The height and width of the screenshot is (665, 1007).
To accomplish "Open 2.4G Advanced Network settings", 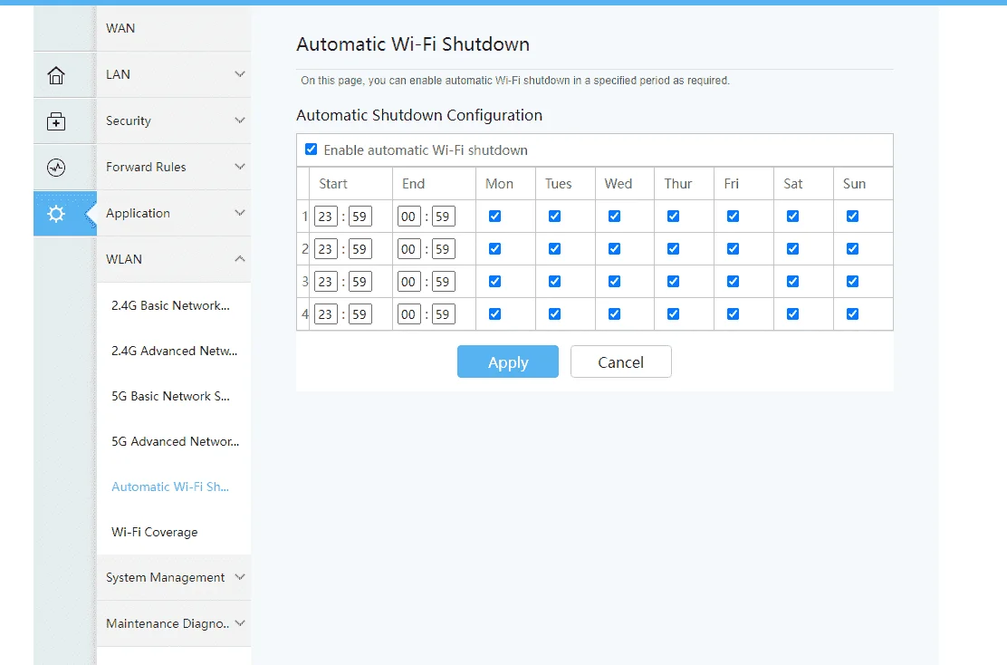I will [174, 351].
